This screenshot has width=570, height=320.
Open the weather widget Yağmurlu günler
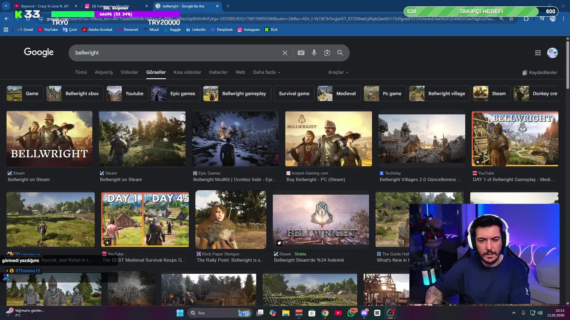point(25,313)
